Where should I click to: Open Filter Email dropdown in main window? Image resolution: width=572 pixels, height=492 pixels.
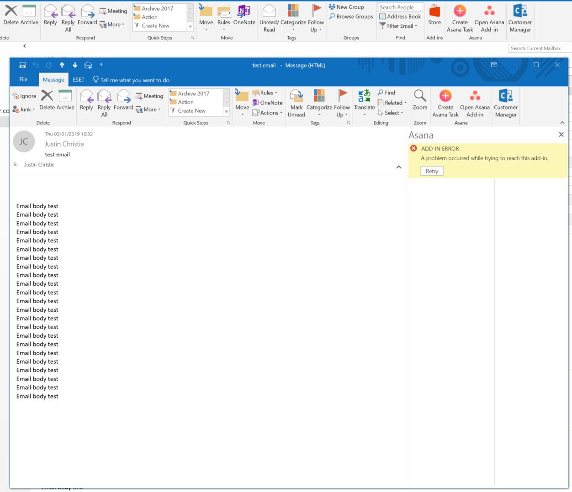pos(398,26)
